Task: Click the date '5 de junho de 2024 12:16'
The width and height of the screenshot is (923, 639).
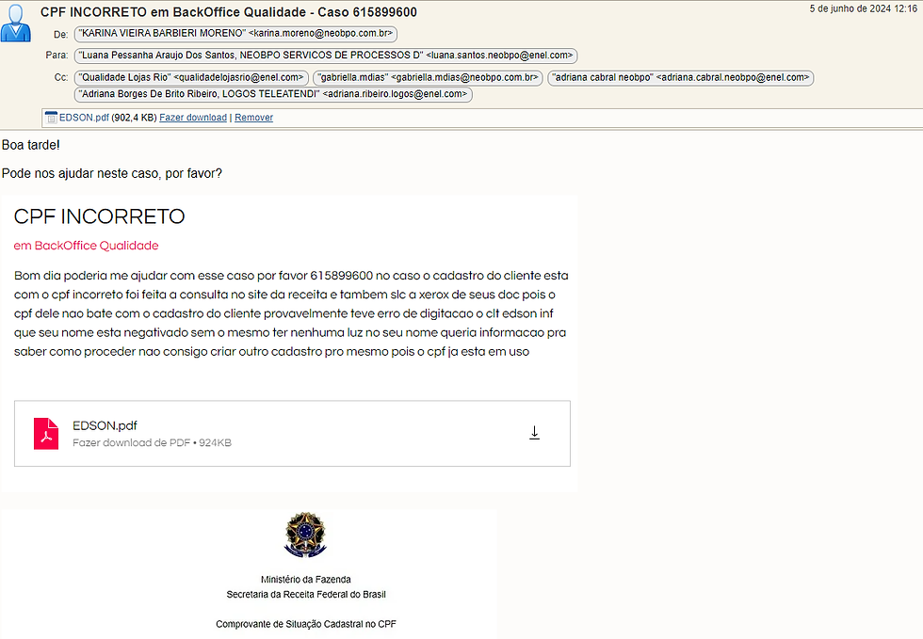Action: point(863,8)
